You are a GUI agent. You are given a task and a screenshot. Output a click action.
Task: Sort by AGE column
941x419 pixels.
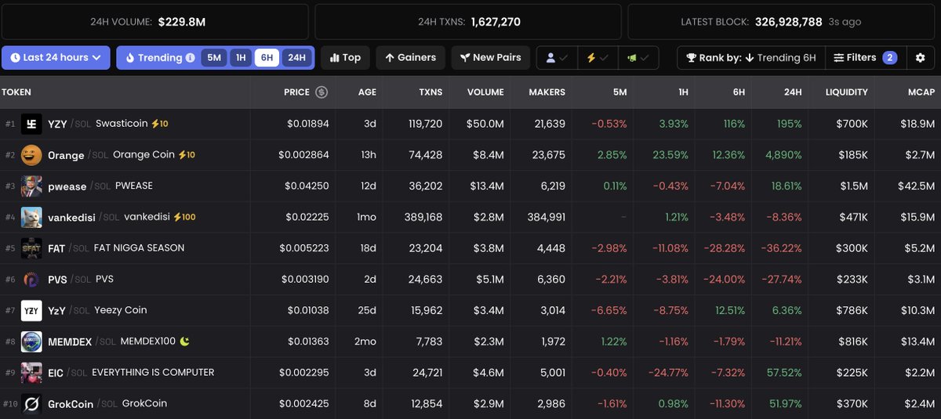pos(367,92)
